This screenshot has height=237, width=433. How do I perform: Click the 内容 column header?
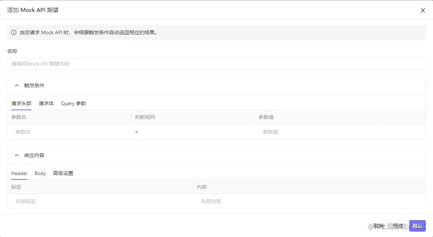tap(202, 187)
